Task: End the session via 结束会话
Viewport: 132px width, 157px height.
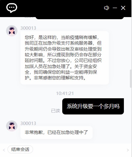Action: [20, 150]
